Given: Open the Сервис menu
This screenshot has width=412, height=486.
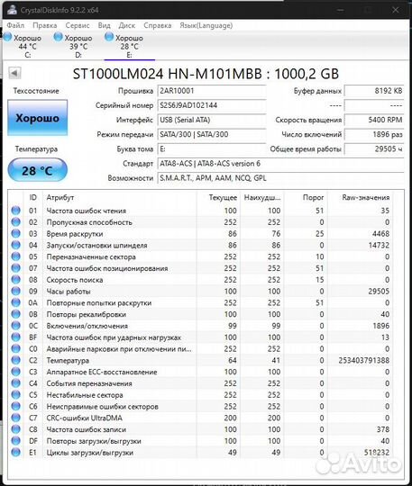Looking at the screenshot, I should (x=78, y=25).
